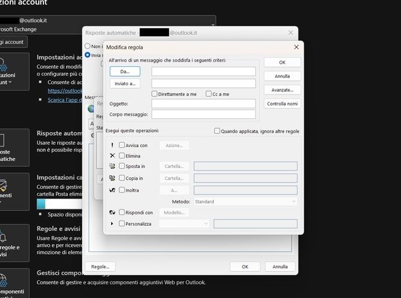
Task: Click the Da... sender button
Action: point(125,72)
